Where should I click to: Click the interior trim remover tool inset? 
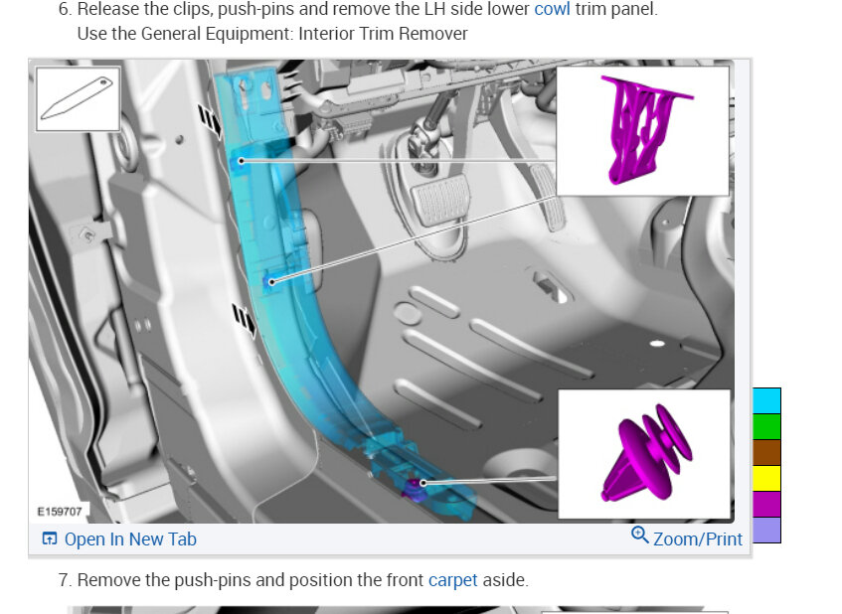[x=78, y=98]
